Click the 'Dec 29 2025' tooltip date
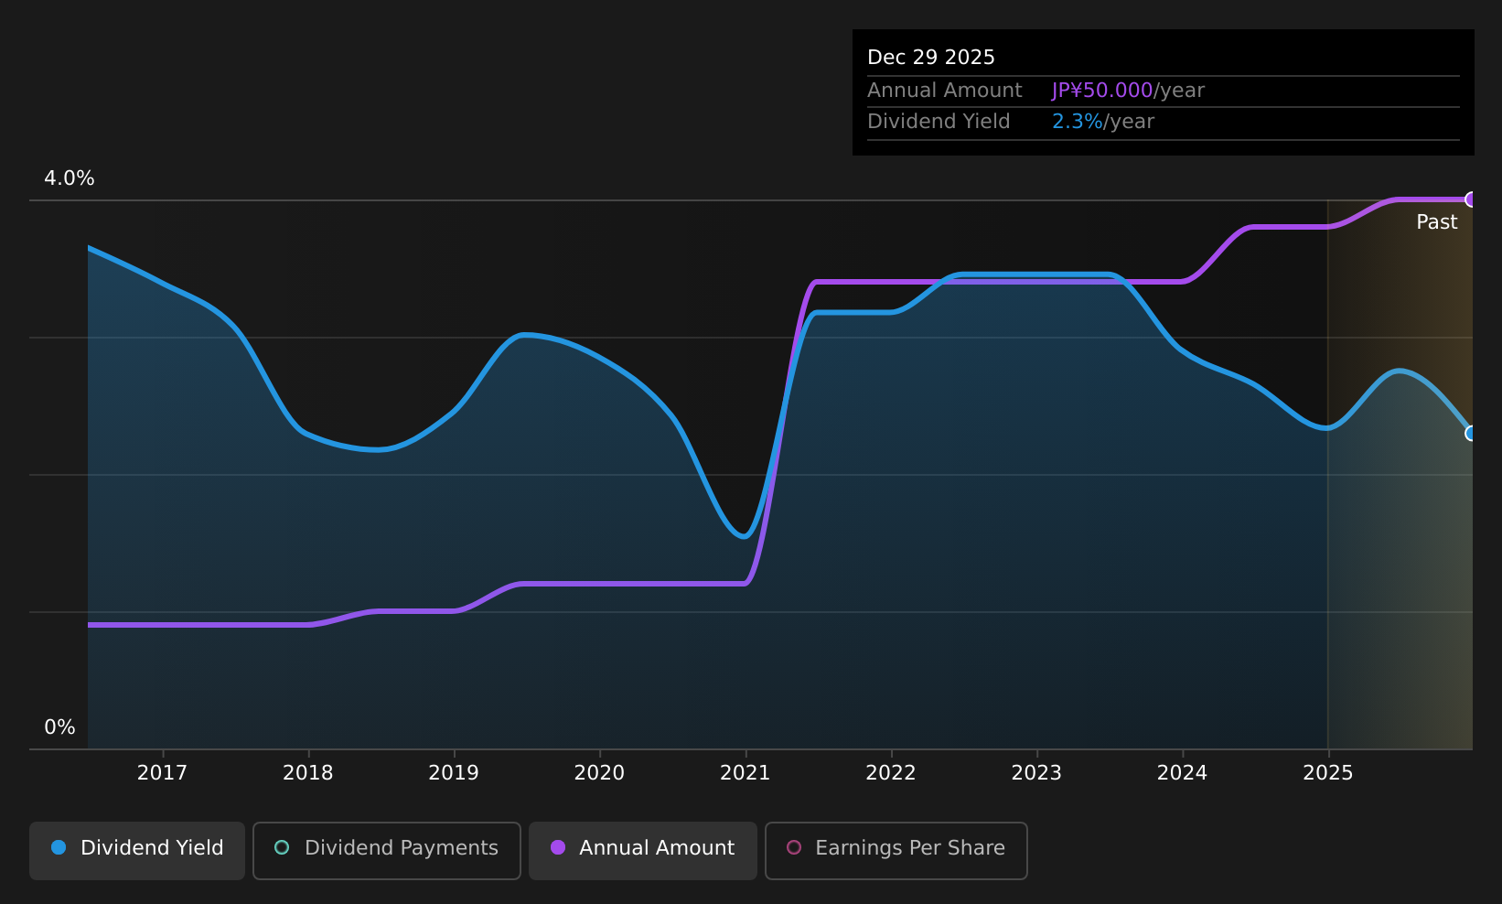Image resolution: width=1502 pixels, height=904 pixels. click(x=931, y=58)
